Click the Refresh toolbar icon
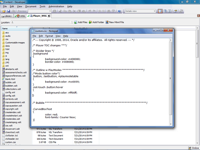The image size is (200, 150). click(x=181, y=11)
